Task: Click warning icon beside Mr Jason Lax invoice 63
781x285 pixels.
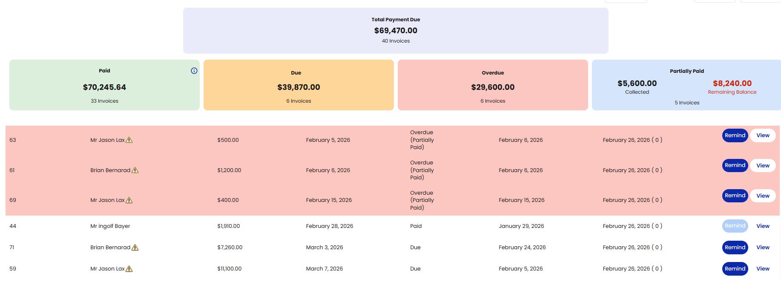Action: tap(129, 140)
